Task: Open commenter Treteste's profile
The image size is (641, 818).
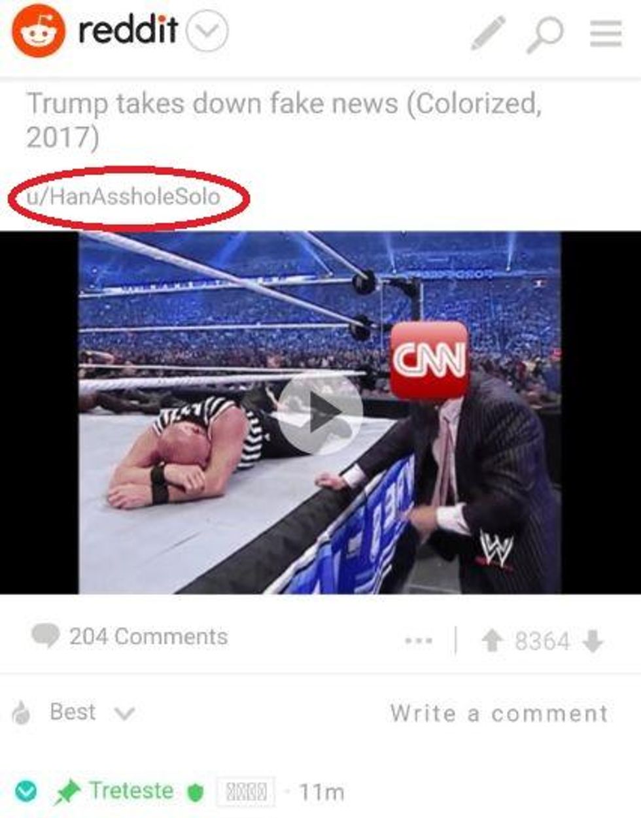Action: pyautogui.click(x=131, y=790)
